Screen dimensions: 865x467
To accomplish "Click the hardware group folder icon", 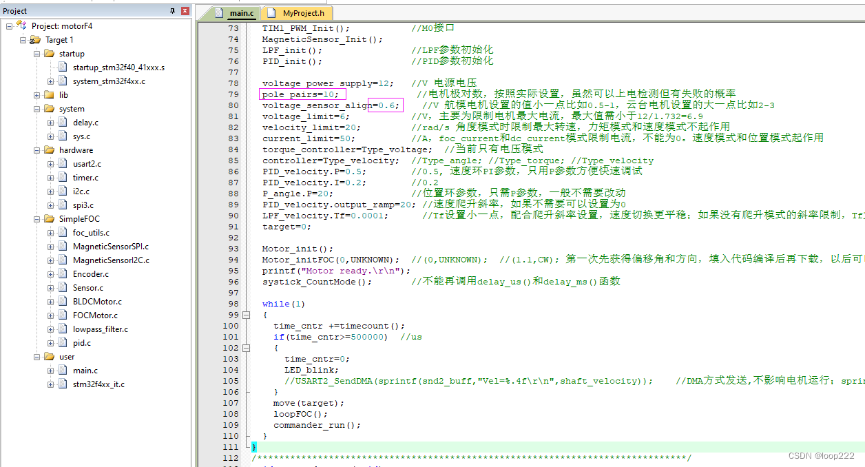I will tap(49, 150).
